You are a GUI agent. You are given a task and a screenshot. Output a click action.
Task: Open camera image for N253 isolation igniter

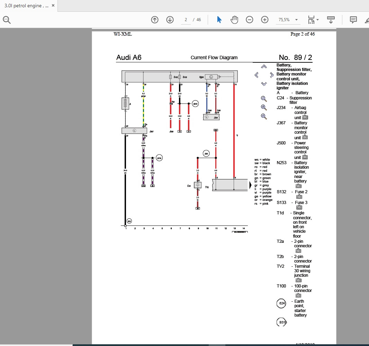click(298, 186)
